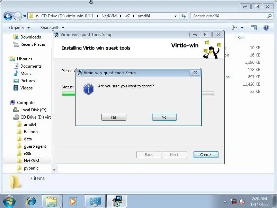Open the Music library
This screenshot has height=208, width=277.
26,73
